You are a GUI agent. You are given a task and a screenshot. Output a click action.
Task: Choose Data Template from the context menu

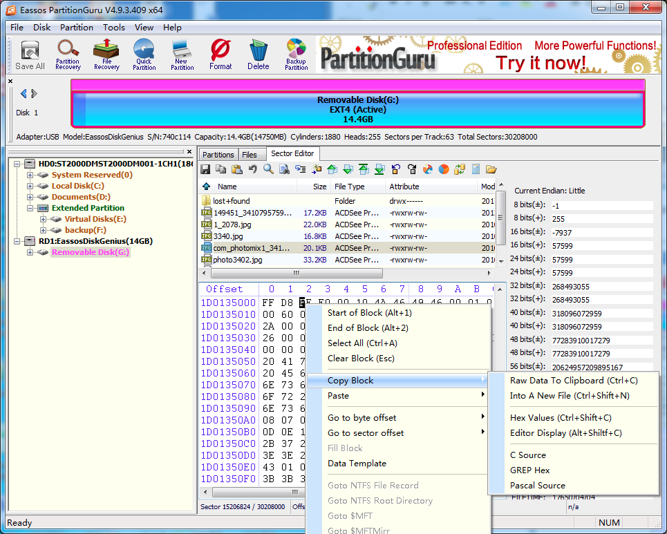point(357,464)
